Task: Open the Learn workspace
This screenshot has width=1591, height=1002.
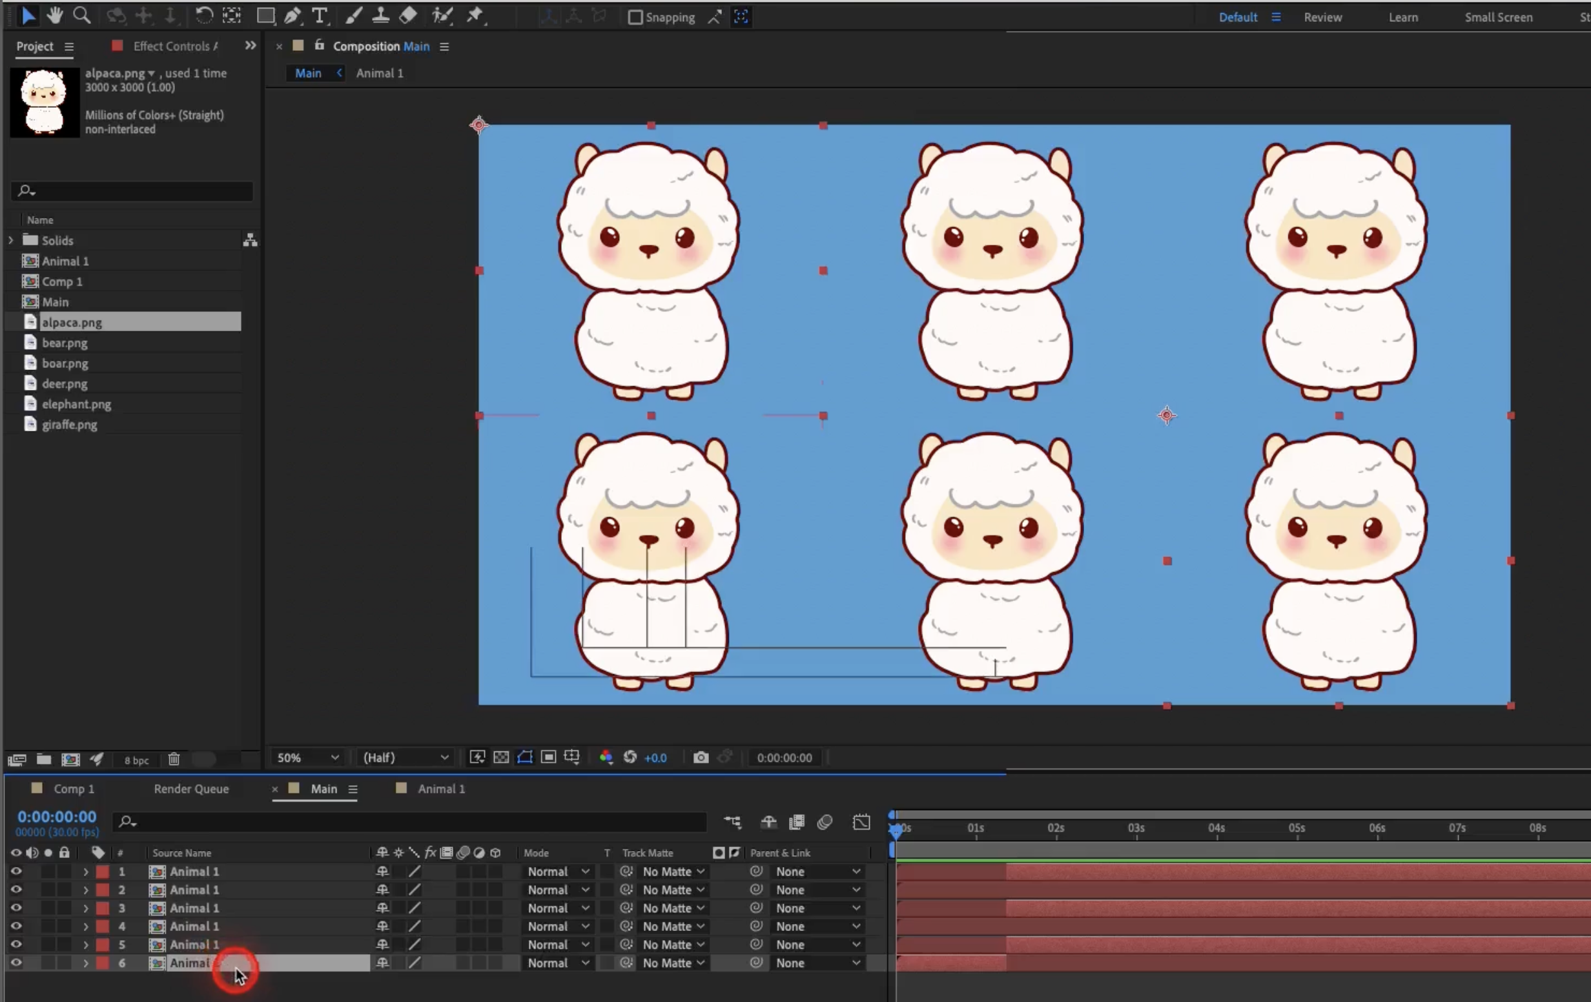Action: [x=1402, y=17]
